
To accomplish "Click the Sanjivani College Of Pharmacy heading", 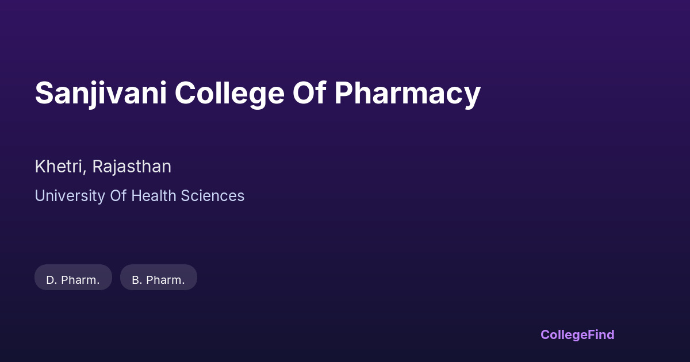I will coord(258,93).
